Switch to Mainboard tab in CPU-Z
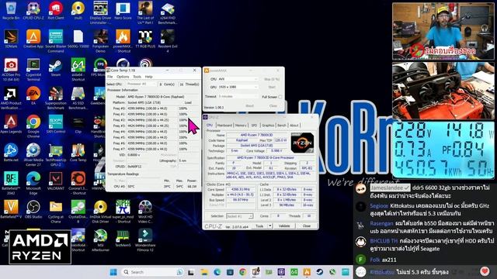 click(x=224, y=126)
